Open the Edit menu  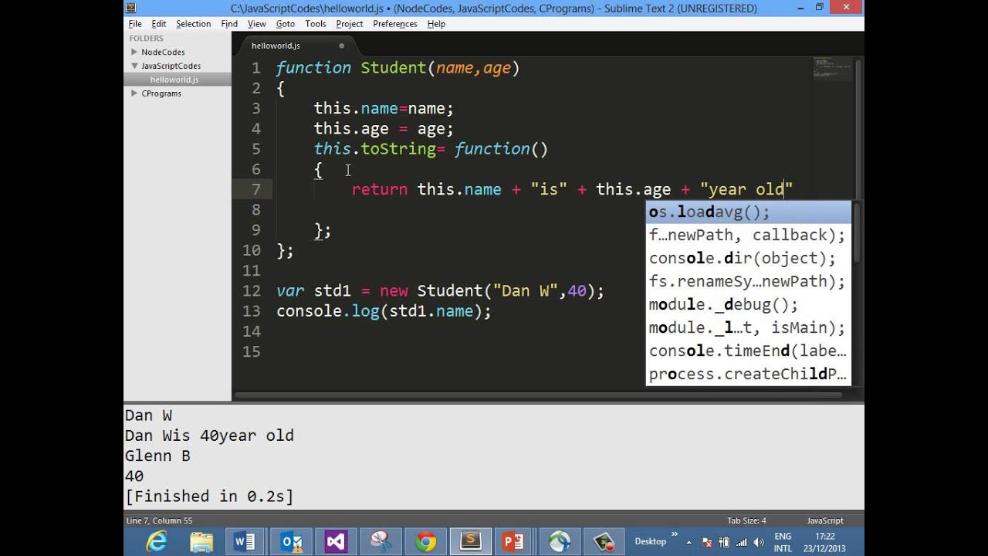(159, 24)
